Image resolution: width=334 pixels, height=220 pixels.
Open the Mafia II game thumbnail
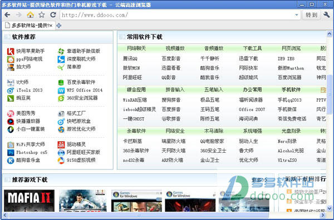point(29,201)
